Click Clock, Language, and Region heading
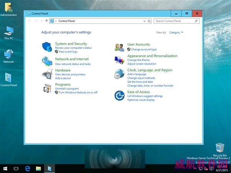 150,70
